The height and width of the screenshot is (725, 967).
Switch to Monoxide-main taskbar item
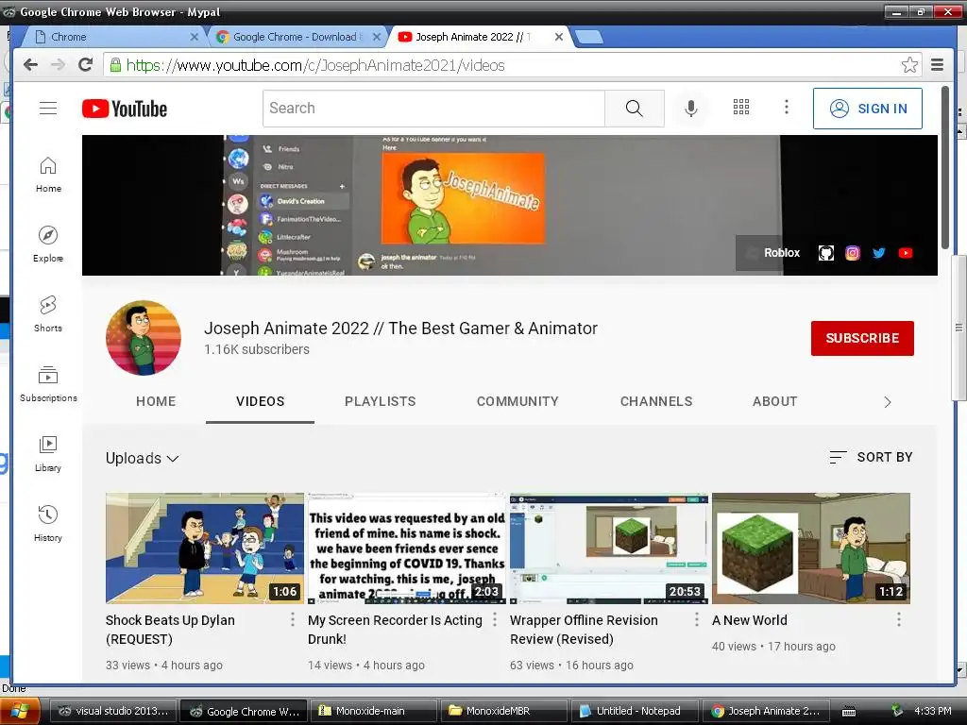[373, 711]
